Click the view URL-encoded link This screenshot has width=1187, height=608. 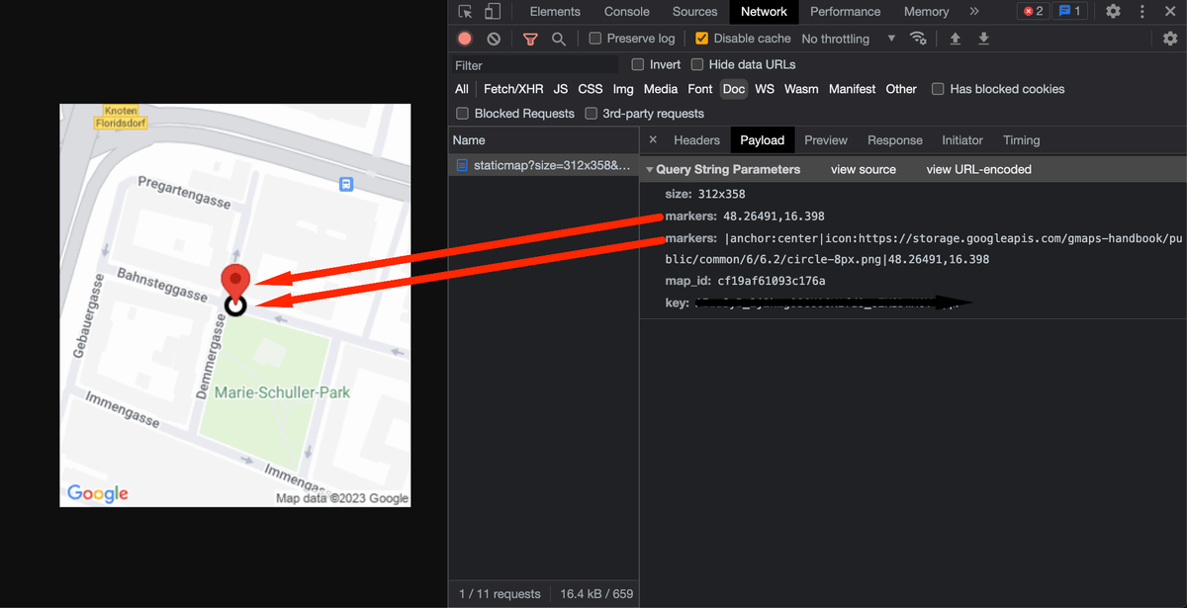(x=978, y=169)
